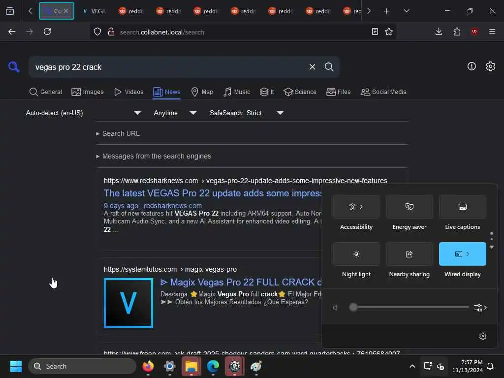Click the Vegas Pro V logo thumbnail
Screen dimensions: 504x378
tap(128, 303)
